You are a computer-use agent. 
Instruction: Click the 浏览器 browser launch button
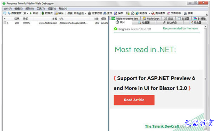(x=141, y=13)
